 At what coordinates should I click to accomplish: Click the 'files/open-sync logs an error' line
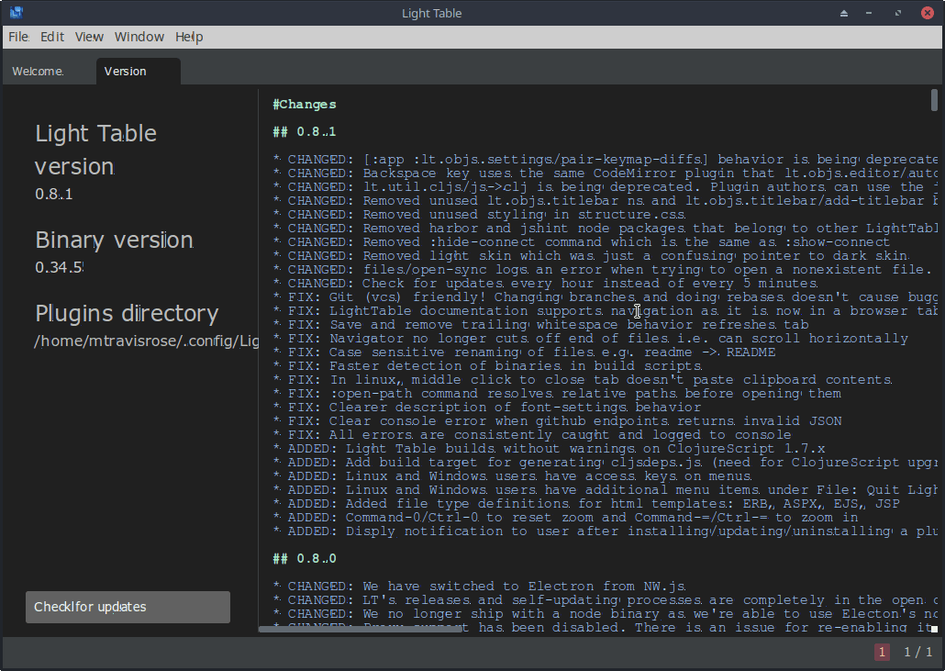602,270
